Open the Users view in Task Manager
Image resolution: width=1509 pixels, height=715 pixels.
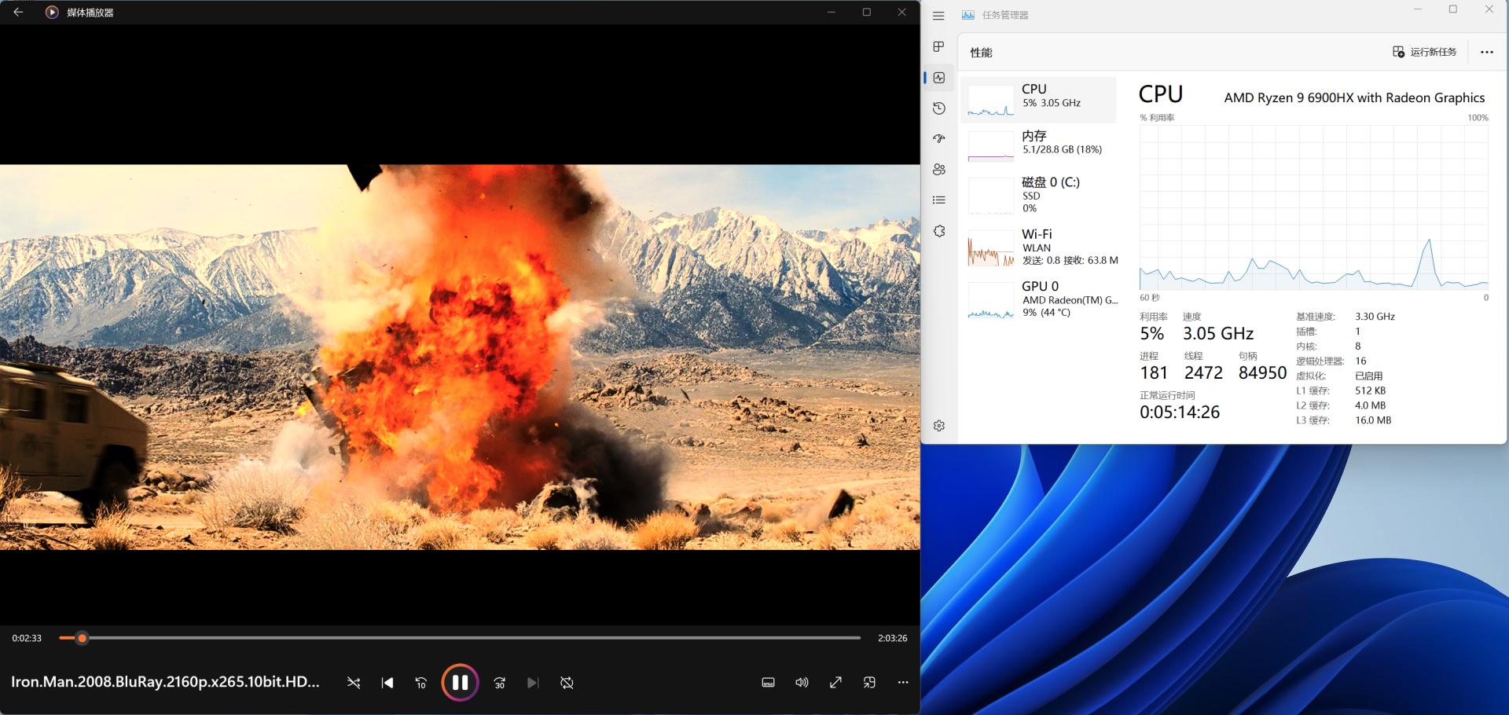(x=938, y=169)
